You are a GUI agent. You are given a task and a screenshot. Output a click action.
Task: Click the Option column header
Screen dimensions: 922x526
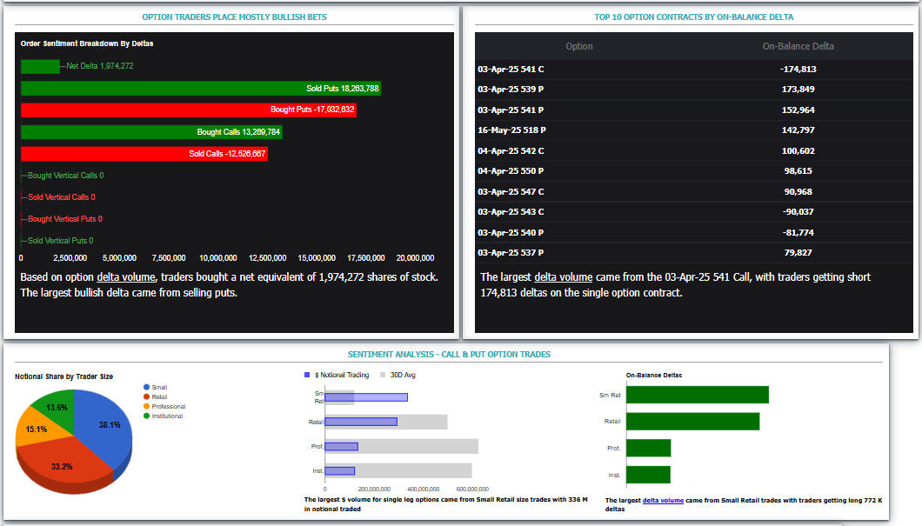pos(579,46)
